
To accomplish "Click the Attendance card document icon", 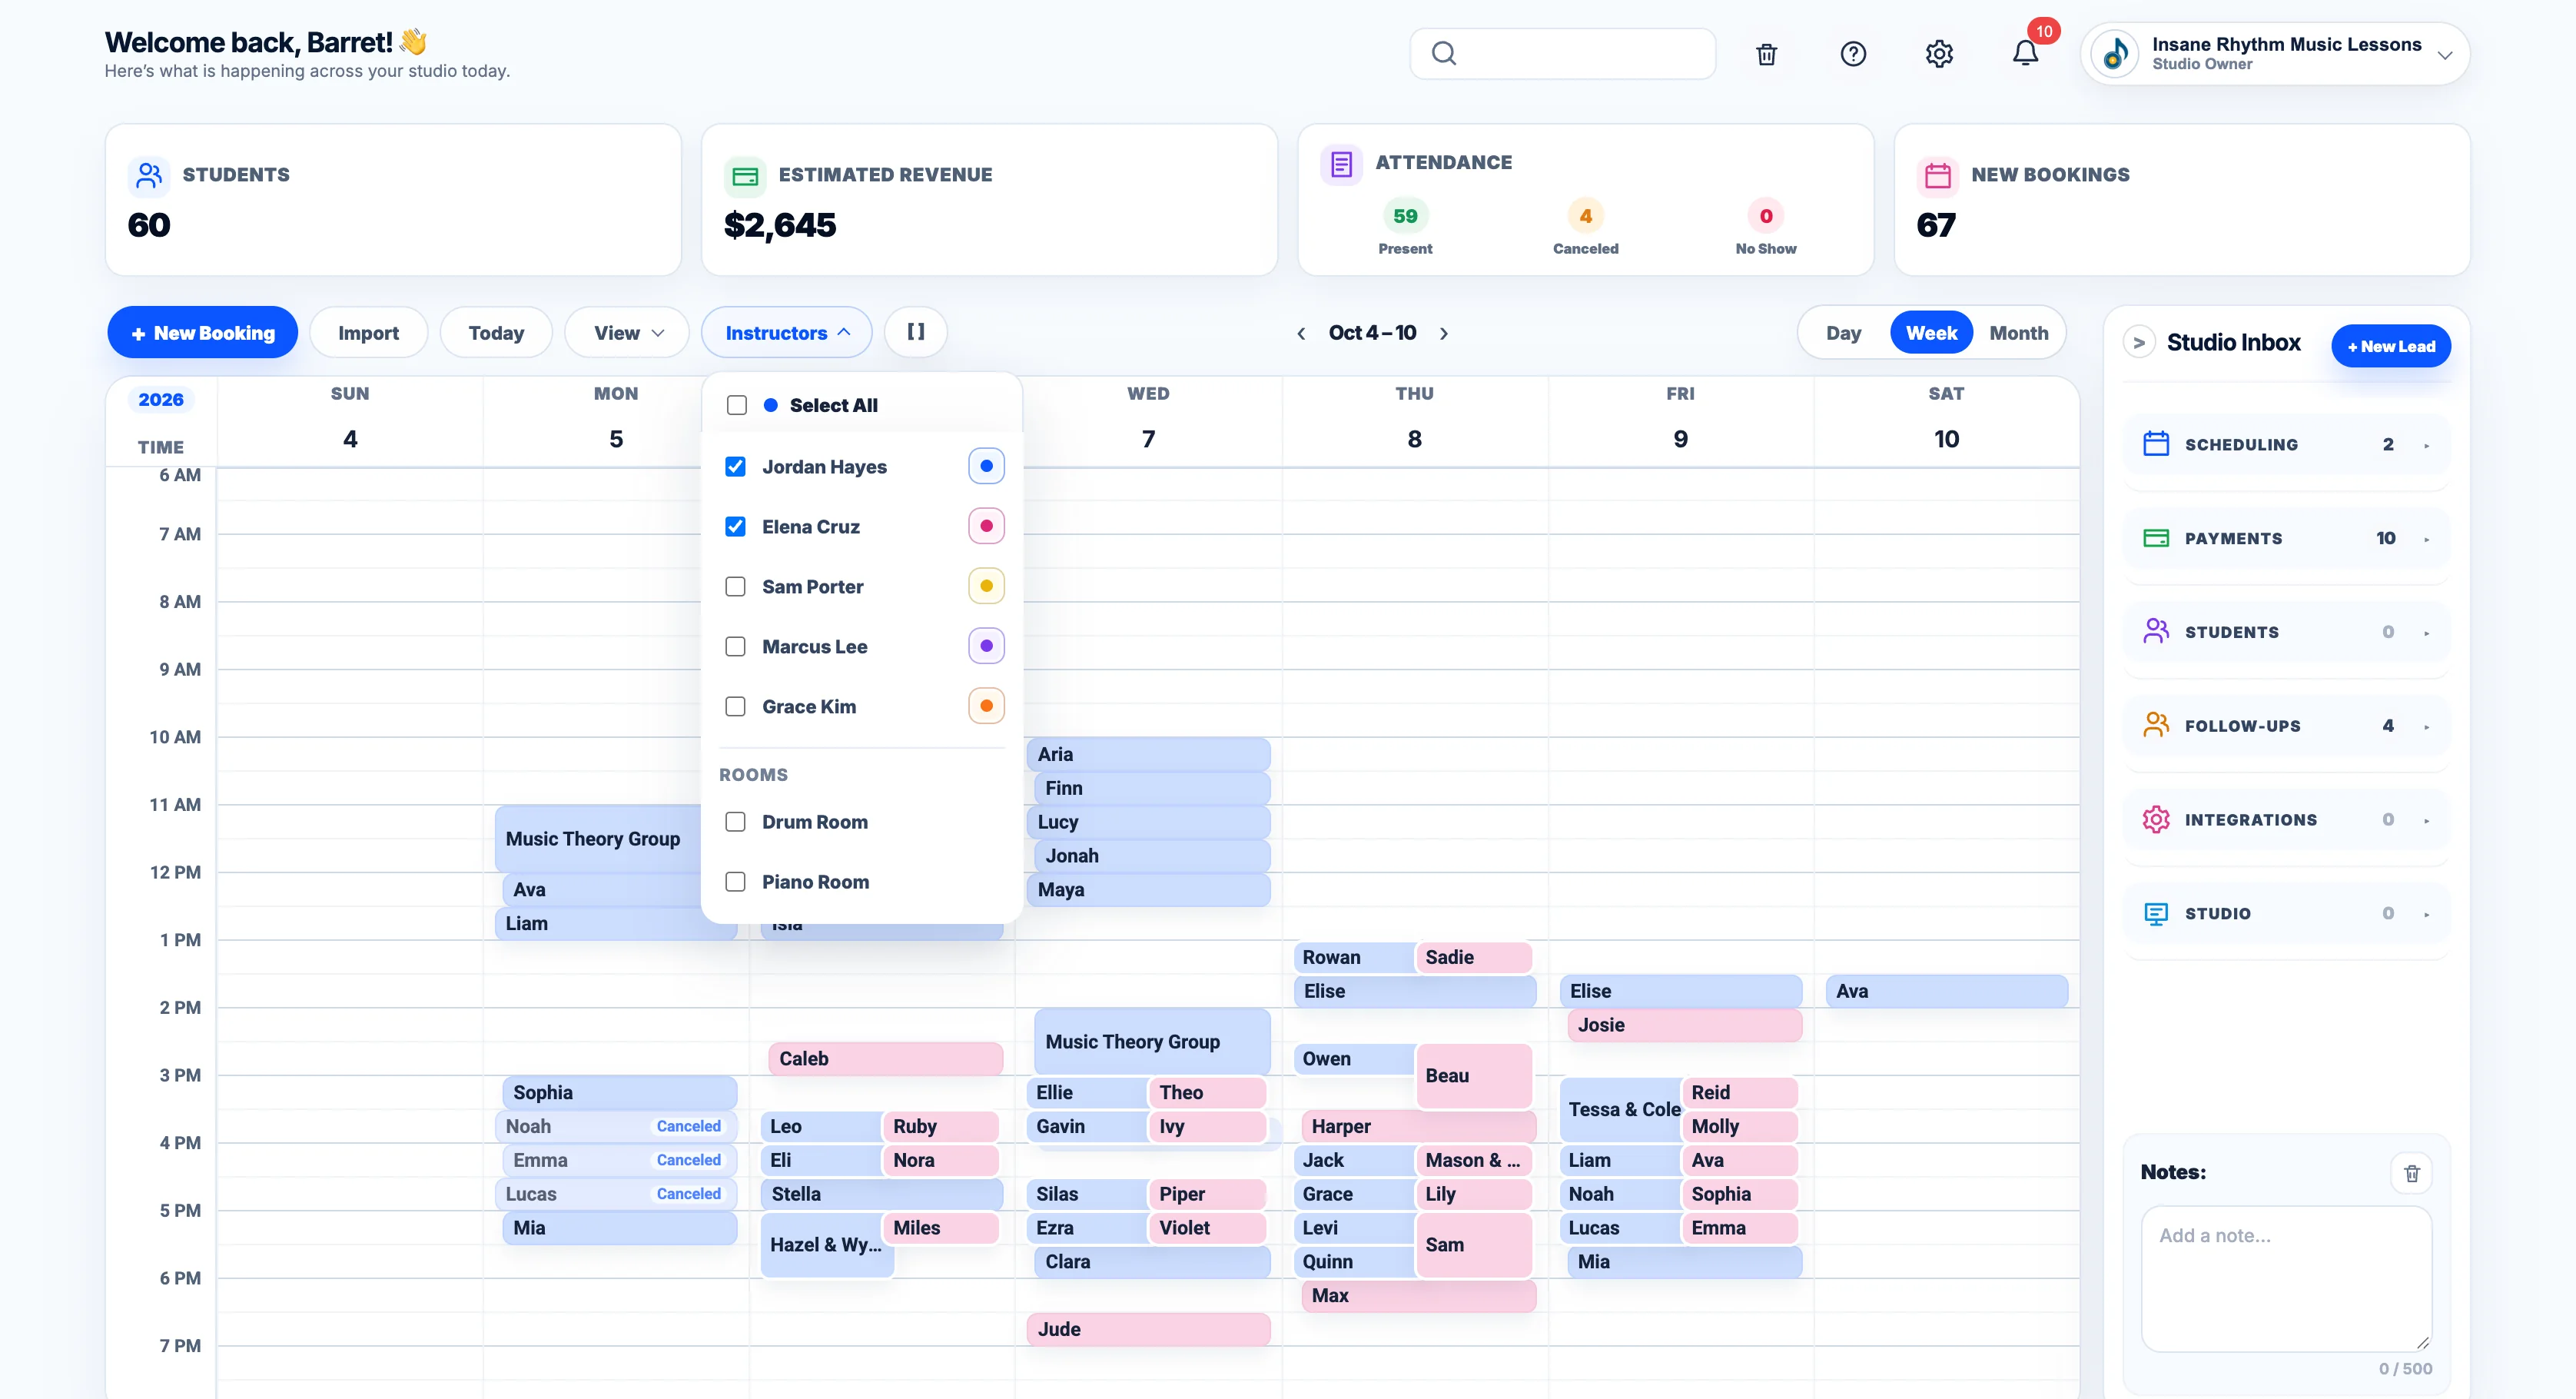I will pos(1341,164).
